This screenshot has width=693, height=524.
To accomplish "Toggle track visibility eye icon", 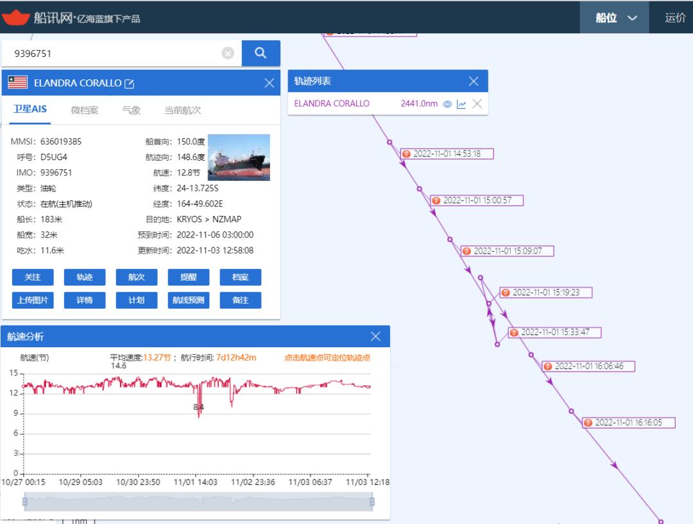I will point(448,104).
